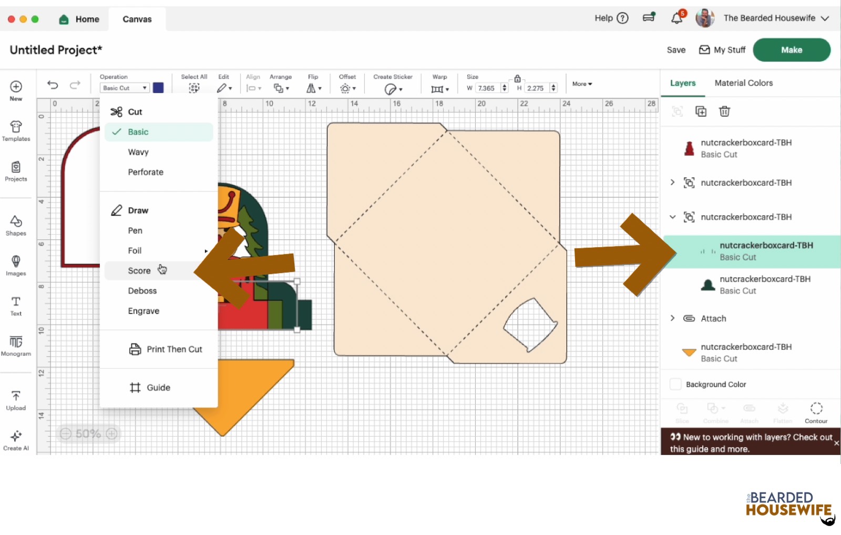Collapse the expanded nutcrackerboxcard-TBH group
841x535 pixels.
pyautogui.click(x=672, y=217)
